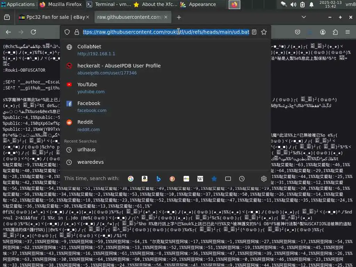Reload the page with the refresh icon
356x267 pixels.
tap(33, 32)
